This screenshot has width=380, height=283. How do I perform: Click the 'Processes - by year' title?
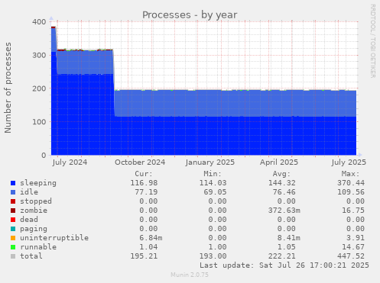click(x=190, y=15)
